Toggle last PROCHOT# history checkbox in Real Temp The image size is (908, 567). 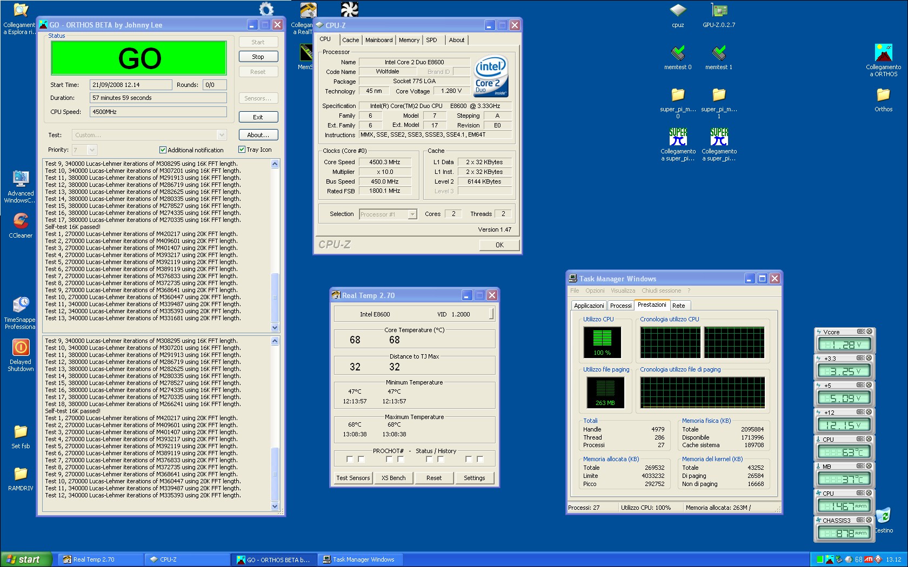pyautogui.click(x=480, y=459)
